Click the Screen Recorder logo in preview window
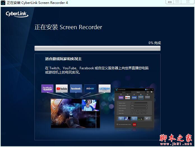The width and height of the screenshot is (195, 147). [x=117, y=89]
